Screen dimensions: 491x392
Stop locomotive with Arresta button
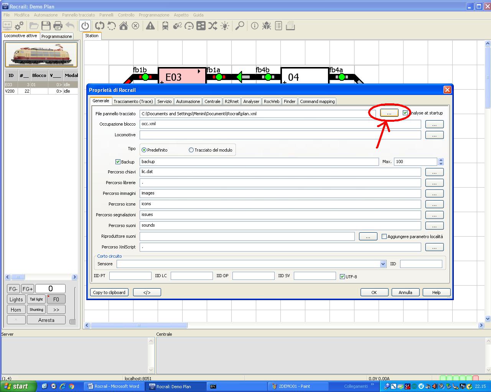(46, 320)
